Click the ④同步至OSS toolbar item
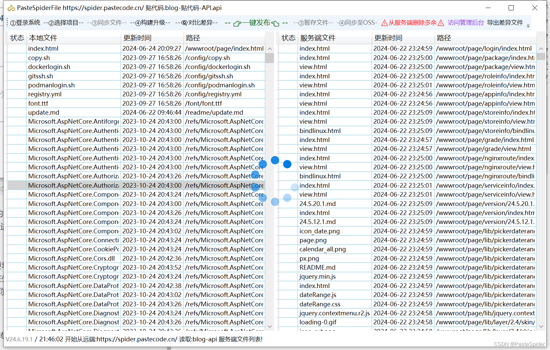This screenshot has width=550, height=350. (x=357, y=23)
